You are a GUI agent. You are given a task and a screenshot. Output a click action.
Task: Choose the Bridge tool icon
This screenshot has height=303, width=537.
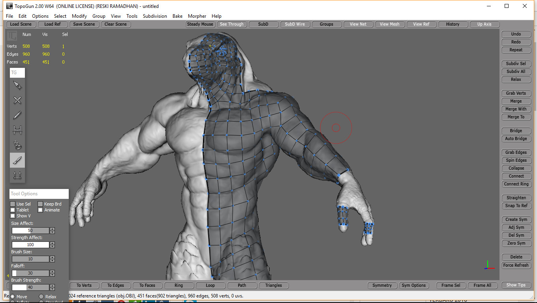click(x=17, y=130)
